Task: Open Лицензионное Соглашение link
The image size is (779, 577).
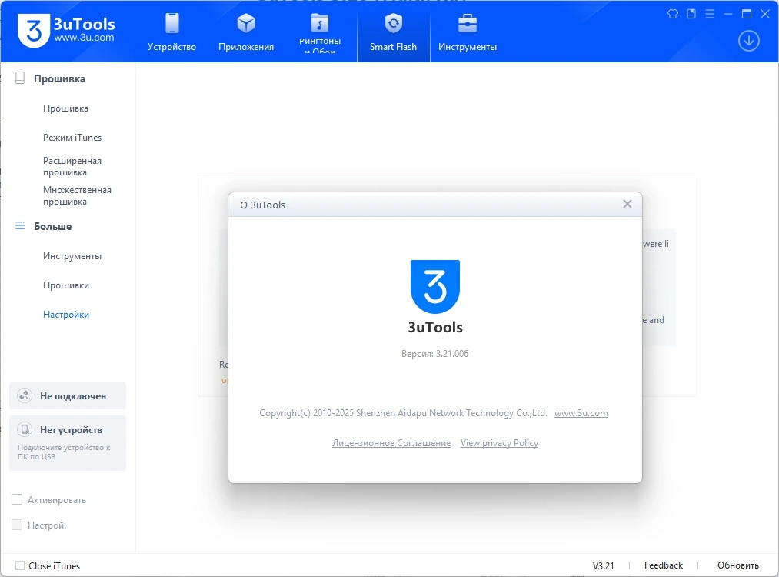Action: pos(391,443)
